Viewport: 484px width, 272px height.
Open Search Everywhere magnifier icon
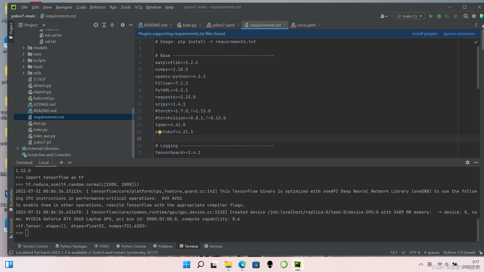(466, 16)
